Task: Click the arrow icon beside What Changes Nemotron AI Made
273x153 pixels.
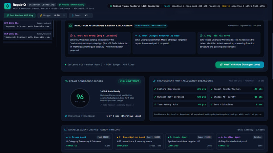Action: point(136,35)
